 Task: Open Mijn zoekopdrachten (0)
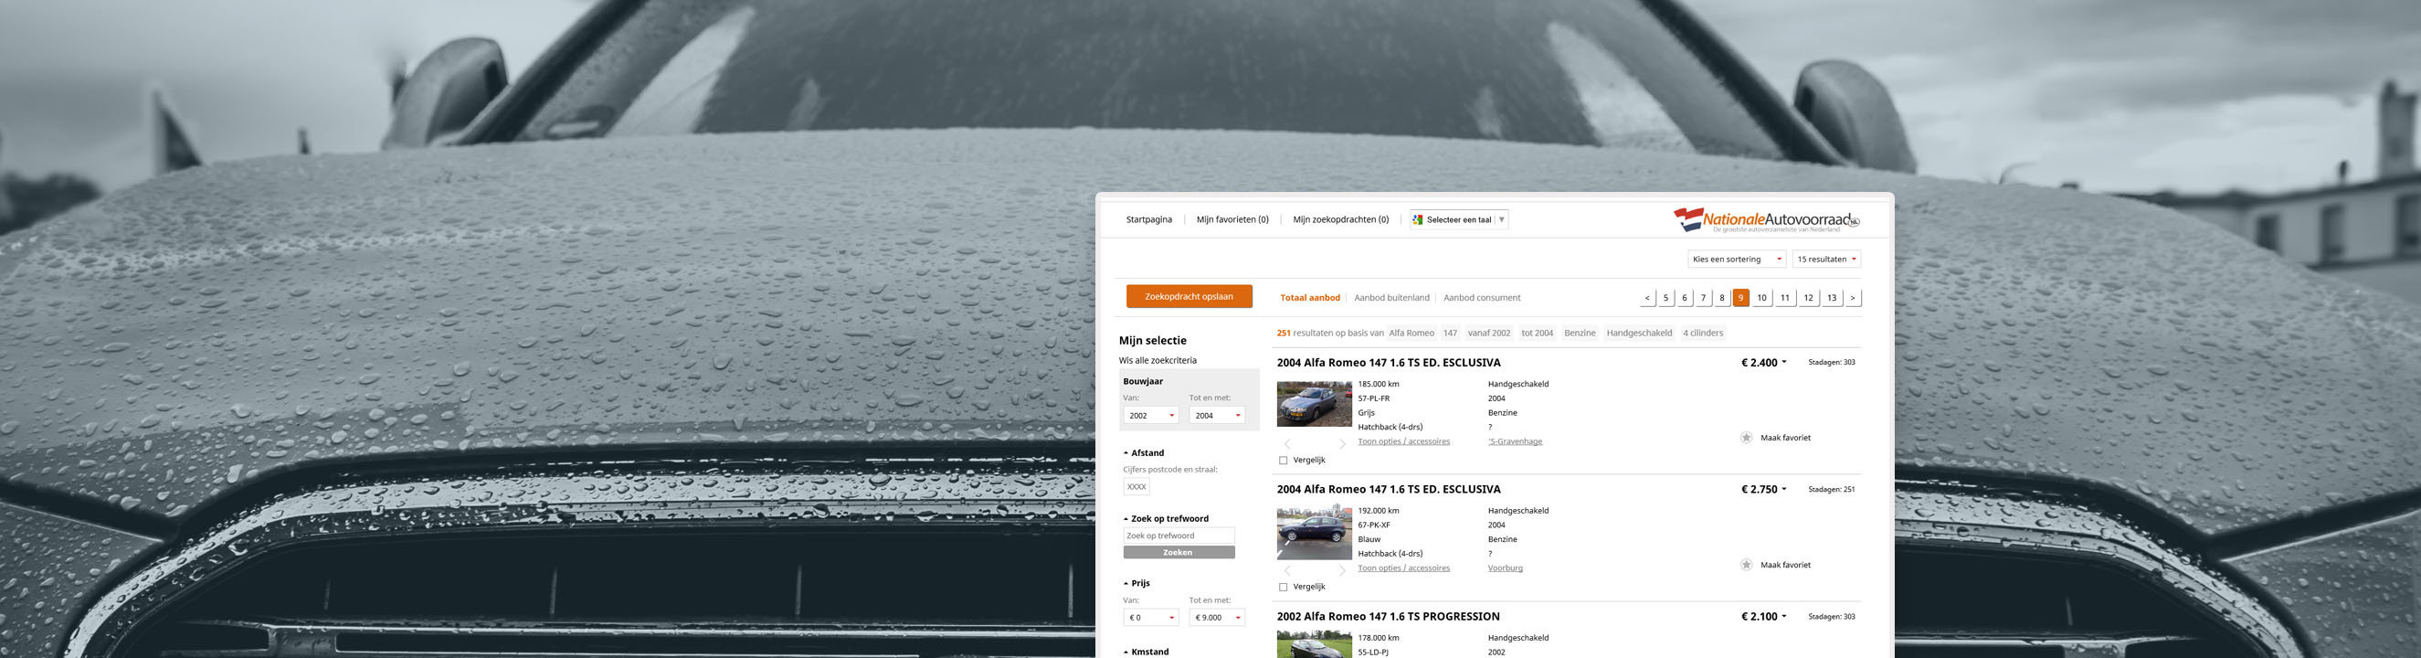pos(1340,220)
